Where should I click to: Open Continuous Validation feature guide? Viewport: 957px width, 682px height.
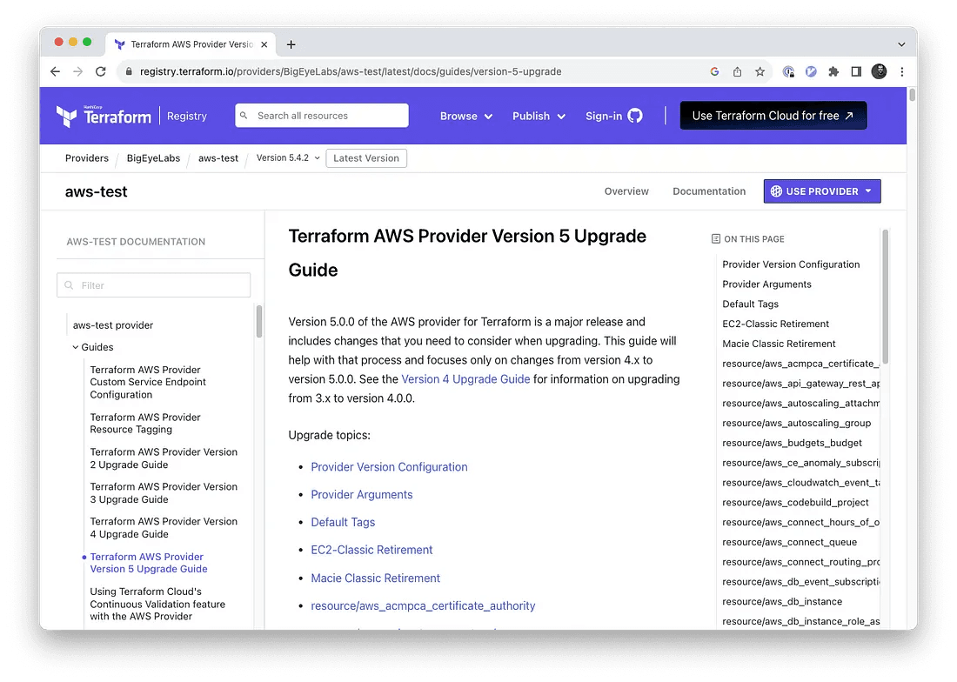click(157, 604)
